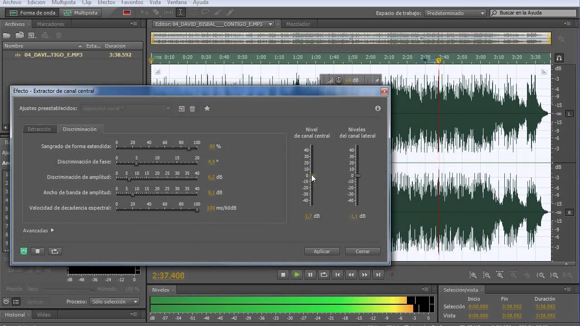This screenshot has height=326, width=580.
Task: Play audio in transport bar
Action: click(x=297, y=274)
